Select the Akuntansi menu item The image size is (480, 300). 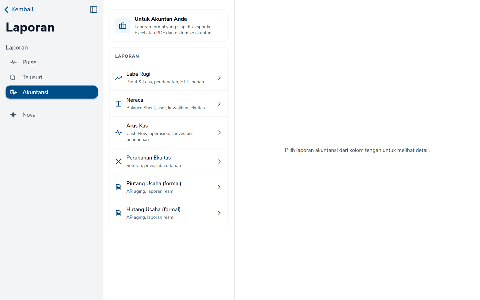coord(52,92)
